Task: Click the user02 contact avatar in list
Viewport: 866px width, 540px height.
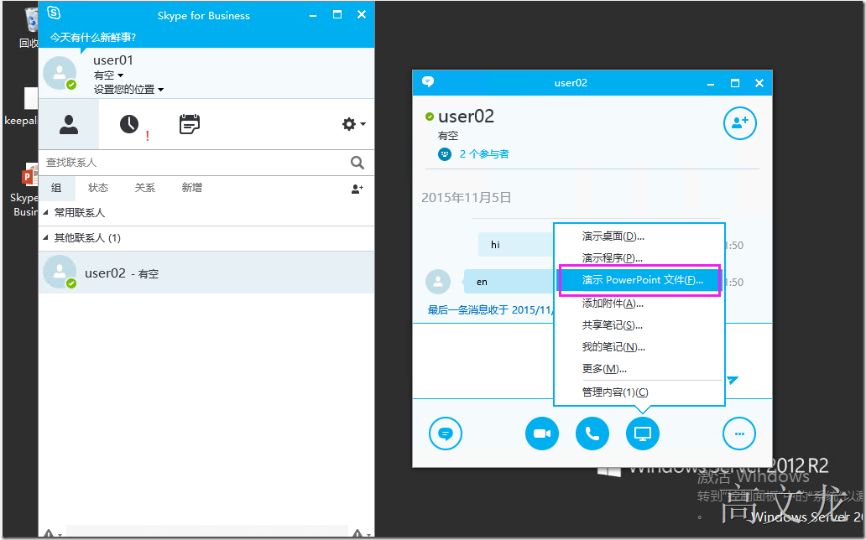Action: (60, 272)
